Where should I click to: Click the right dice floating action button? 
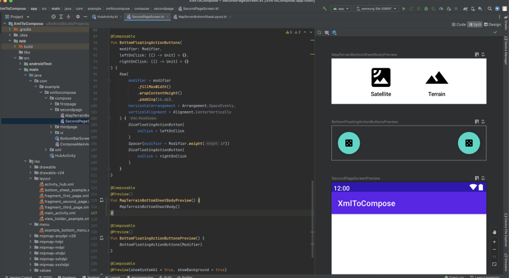[x=469, y=143]
